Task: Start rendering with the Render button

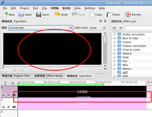Action: (133, 15)
